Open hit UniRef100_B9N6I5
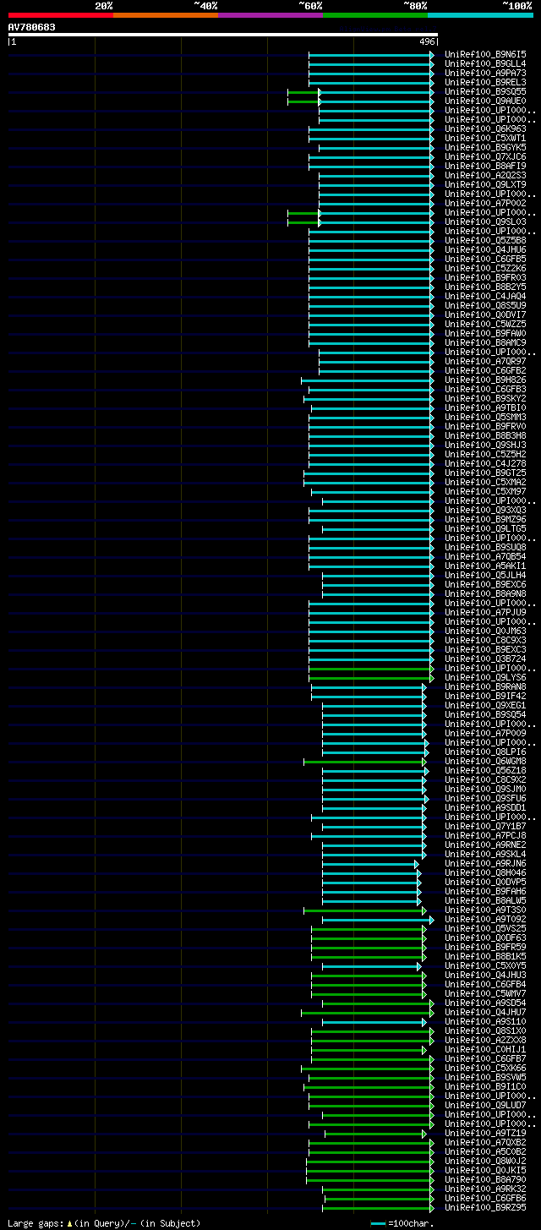Viewport: 541px width, 1230px height. pos(485,54)
